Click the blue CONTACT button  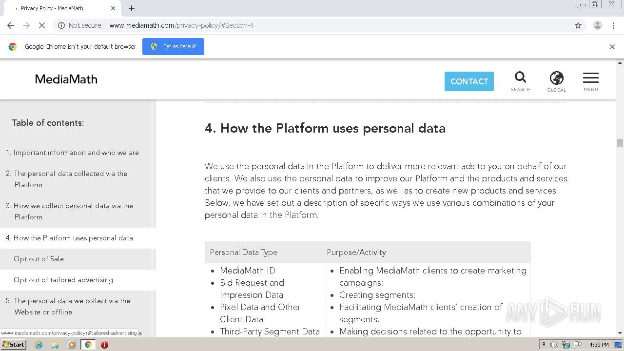point(469,81)
